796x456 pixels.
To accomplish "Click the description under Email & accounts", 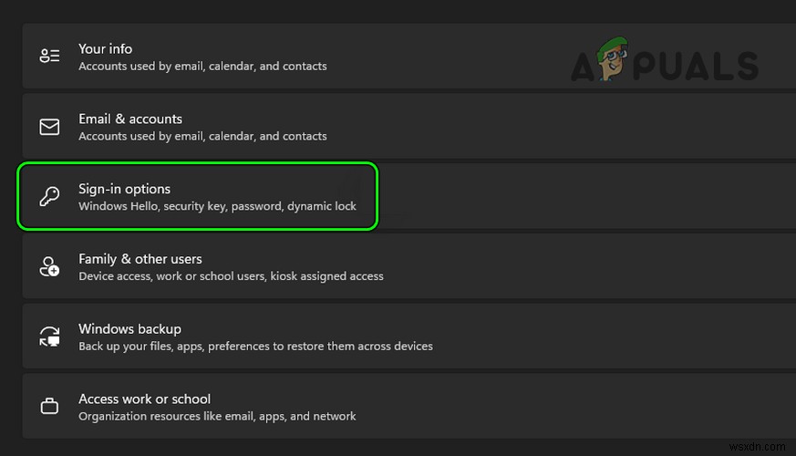I will point(202,136).
